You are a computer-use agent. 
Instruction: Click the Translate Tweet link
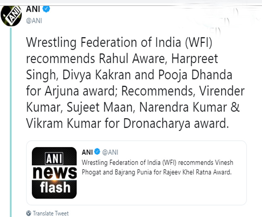click(50, 213)
